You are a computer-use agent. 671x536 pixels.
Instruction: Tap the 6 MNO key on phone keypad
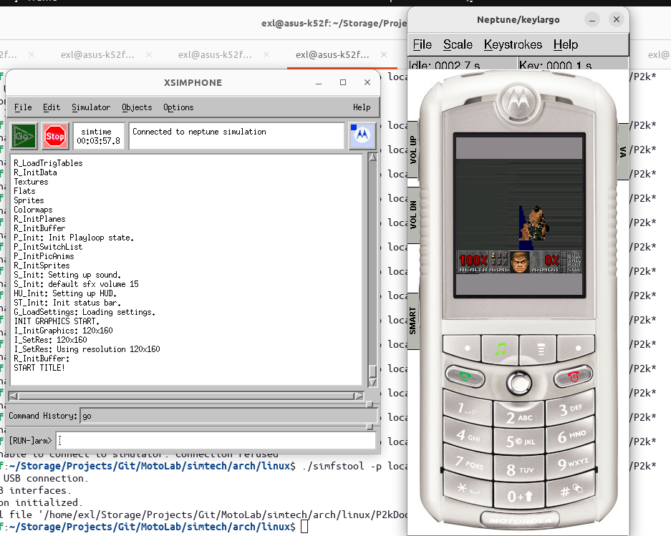pyautogui.click(x=571, y=437)
